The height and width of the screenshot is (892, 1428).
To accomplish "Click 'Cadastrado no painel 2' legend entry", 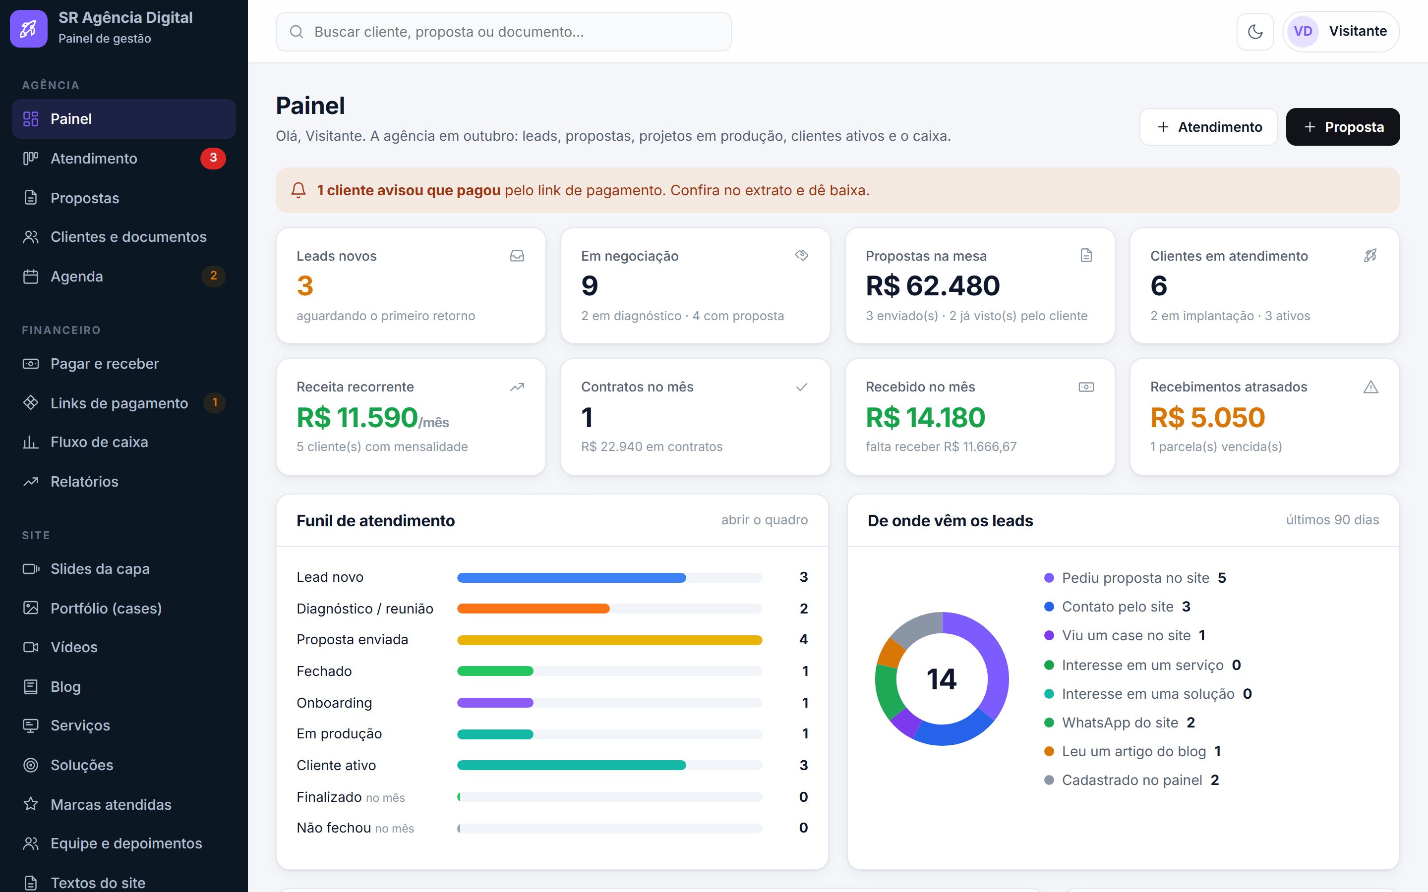I will point(1132,780).
